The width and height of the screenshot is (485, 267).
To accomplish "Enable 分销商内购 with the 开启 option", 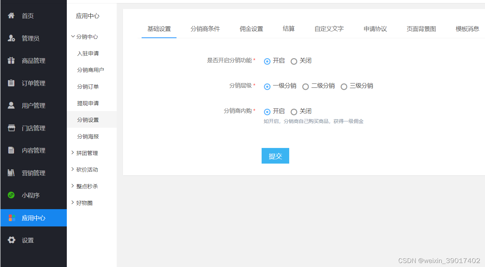I will tap(267, 112).
